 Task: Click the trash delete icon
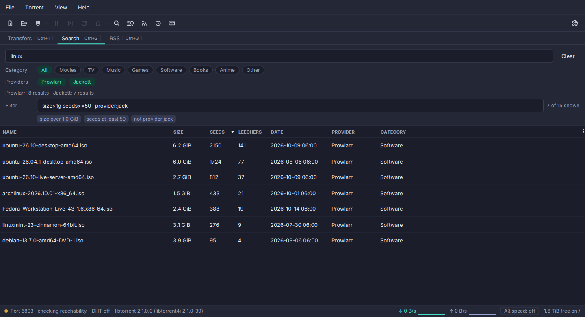coord(98,23)
